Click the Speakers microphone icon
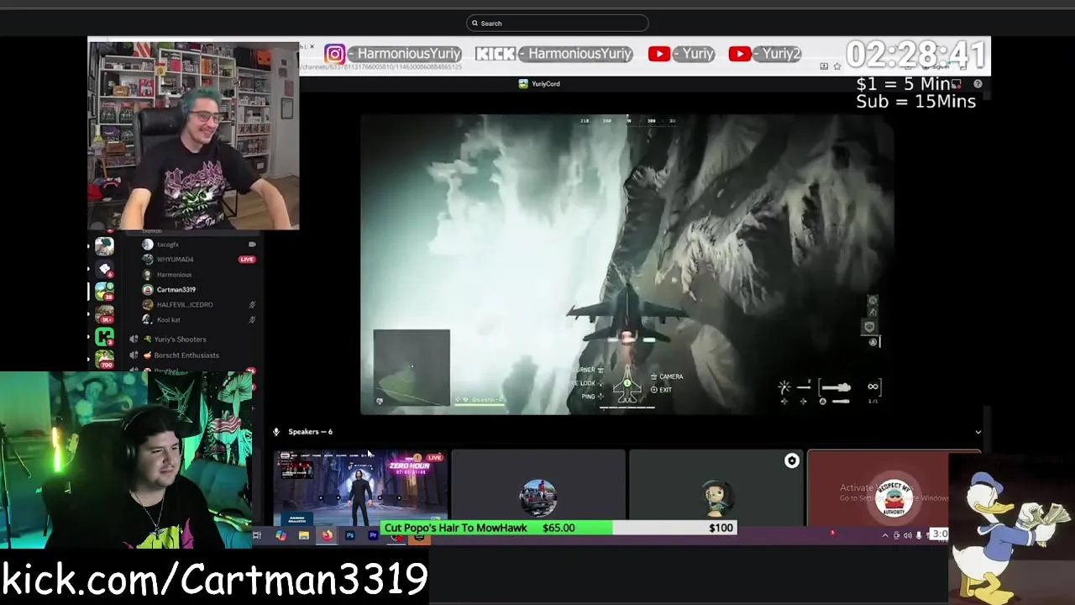 pyautogui.click(x=275, y=432)
